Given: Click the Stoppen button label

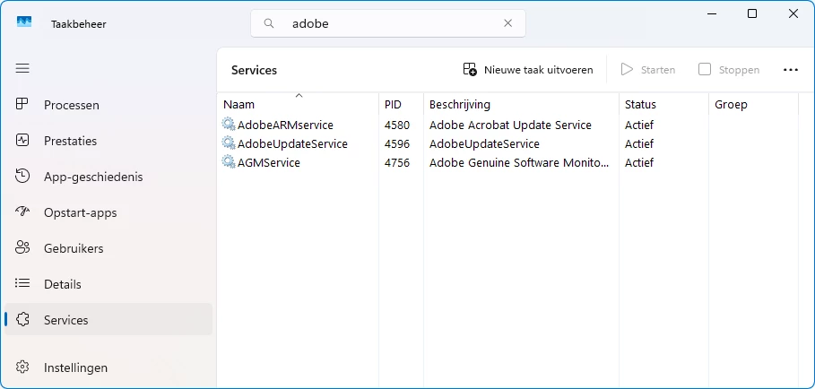Looking at the screenshot, I should (x=739, y=70).
